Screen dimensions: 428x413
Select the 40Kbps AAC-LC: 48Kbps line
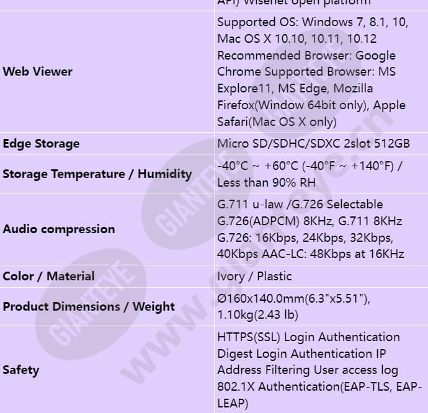coord(311,254)
